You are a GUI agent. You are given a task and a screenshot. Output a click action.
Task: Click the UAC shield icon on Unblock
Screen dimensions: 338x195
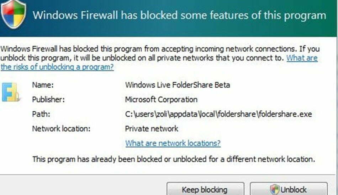coord(275,189)
